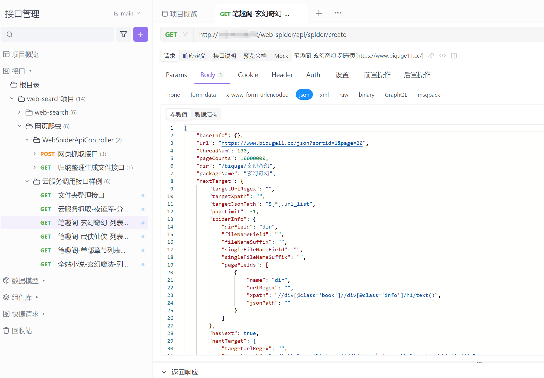
Task: Click folder icon of web-search项目
Action: 21,99
